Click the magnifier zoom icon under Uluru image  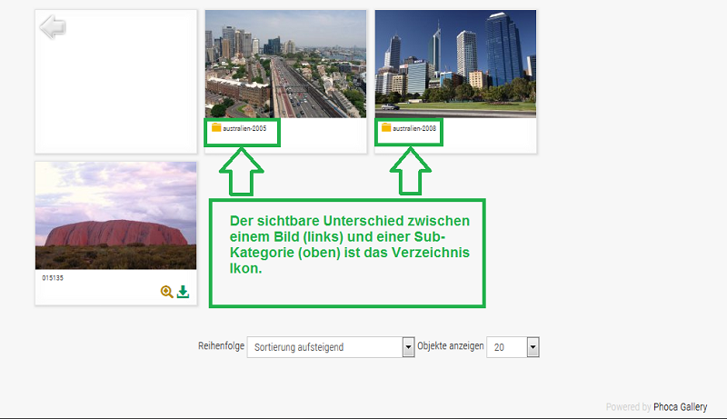point(166,292)
